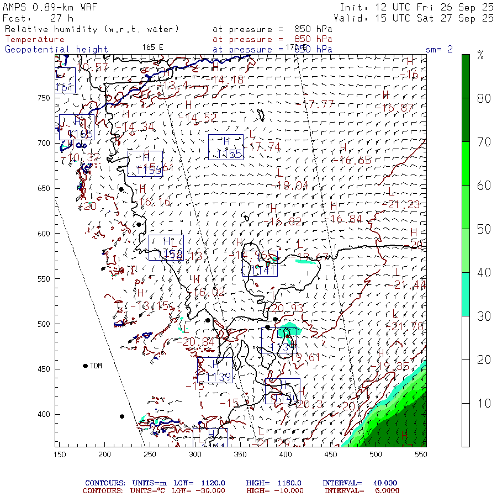Click the red 'Temperature' legend label
Viewport: 497px width, 497px height.
pyautogui.click(x=35, y=39)
